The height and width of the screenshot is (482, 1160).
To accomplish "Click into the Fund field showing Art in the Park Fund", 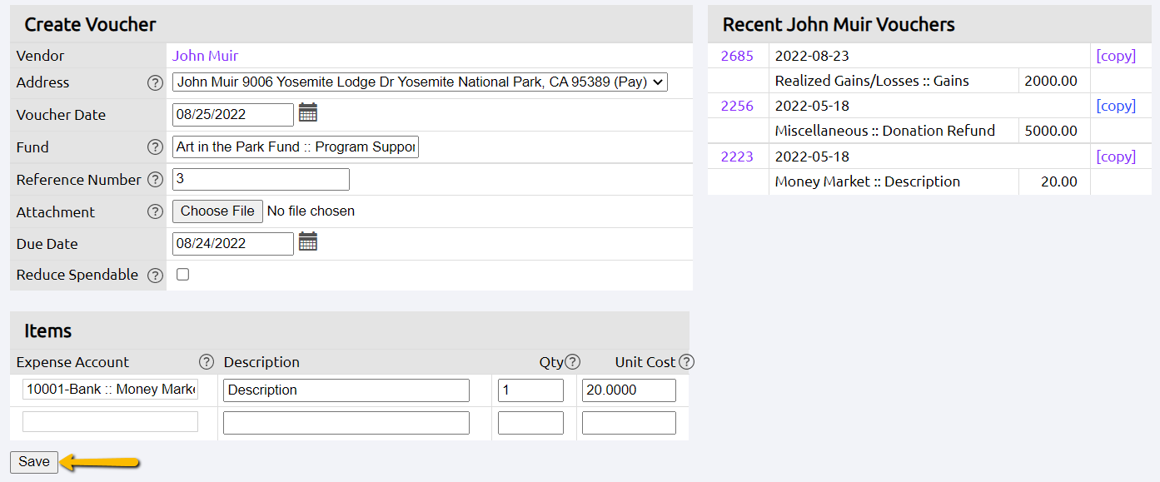I will click(x=296, y=147).
